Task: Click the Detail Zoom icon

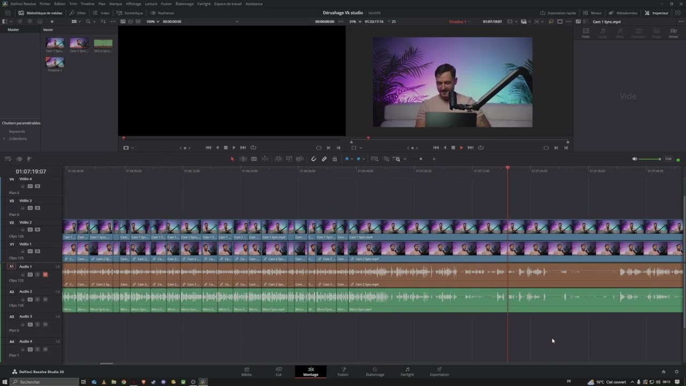Action: (385, 159)
